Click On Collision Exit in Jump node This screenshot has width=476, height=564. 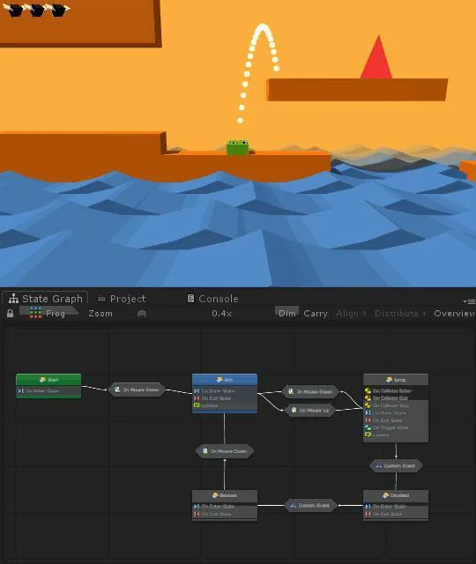[x=390, y=397]
